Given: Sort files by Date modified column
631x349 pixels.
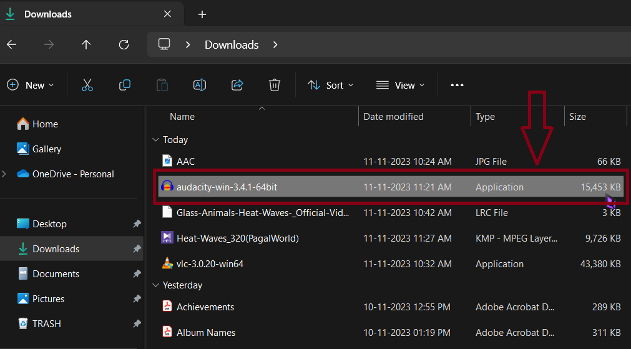Looking at the screenshot, I should 393,117.
